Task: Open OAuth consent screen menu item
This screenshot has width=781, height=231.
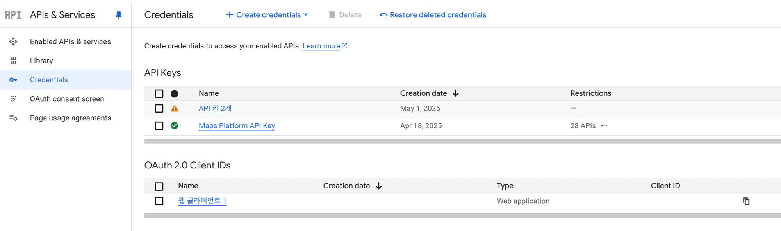Action: (67, 99)
